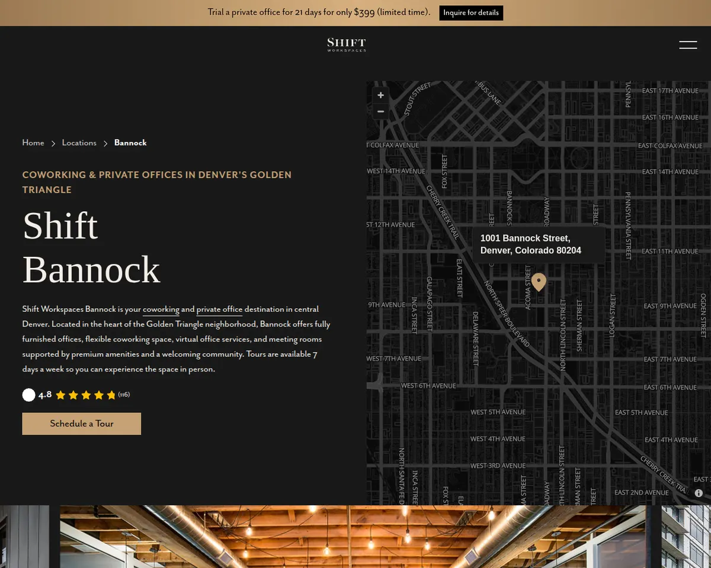Click the Shift Bannock heading
The width and height of the screenshot is (711, 568).
[91, 247]
